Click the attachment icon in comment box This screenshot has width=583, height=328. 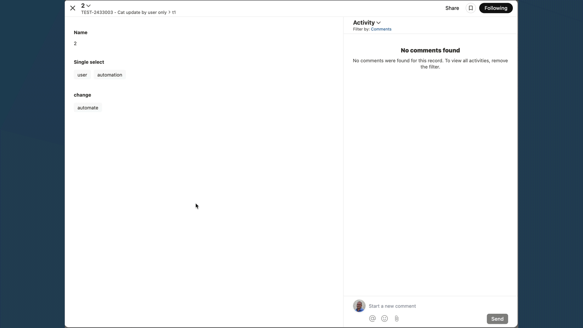click(396, 318)
